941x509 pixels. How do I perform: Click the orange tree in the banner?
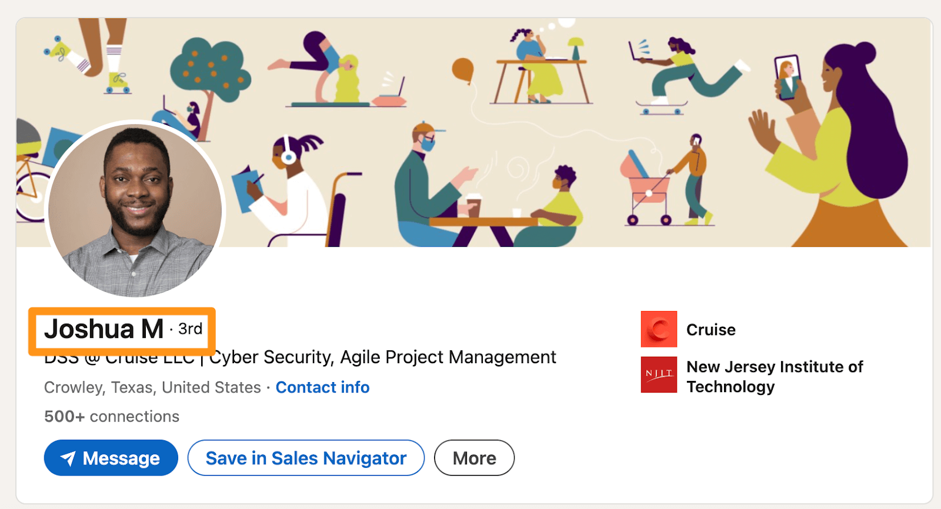point(210,68)
